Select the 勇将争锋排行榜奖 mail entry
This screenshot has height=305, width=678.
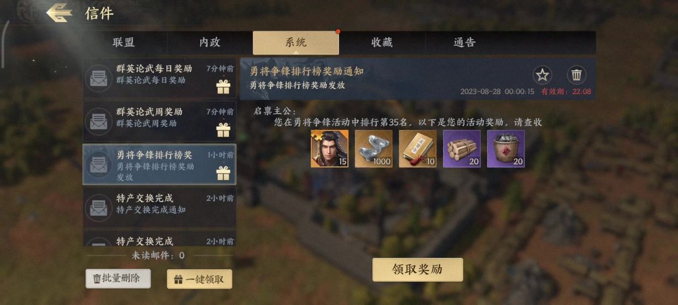click(x=159, y=164)
